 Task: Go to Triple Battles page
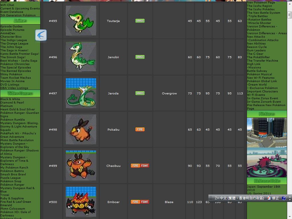257,16
